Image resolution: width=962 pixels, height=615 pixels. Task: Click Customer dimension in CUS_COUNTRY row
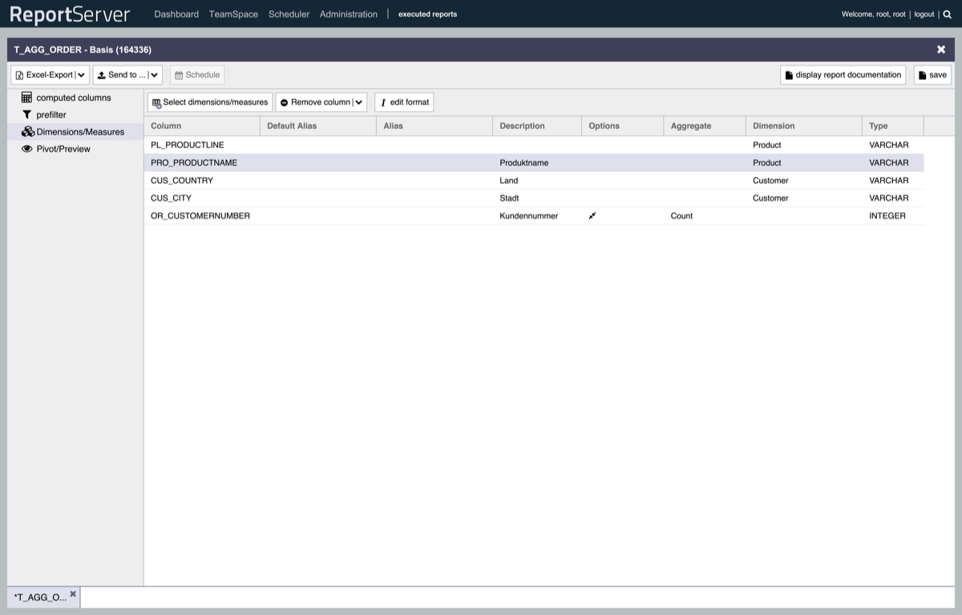point(770,180)
